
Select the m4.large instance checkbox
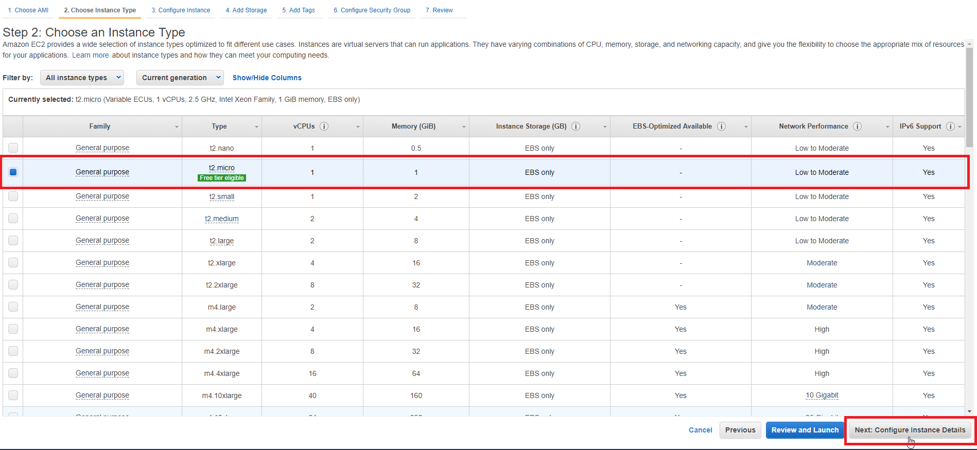tap(13, 307)
